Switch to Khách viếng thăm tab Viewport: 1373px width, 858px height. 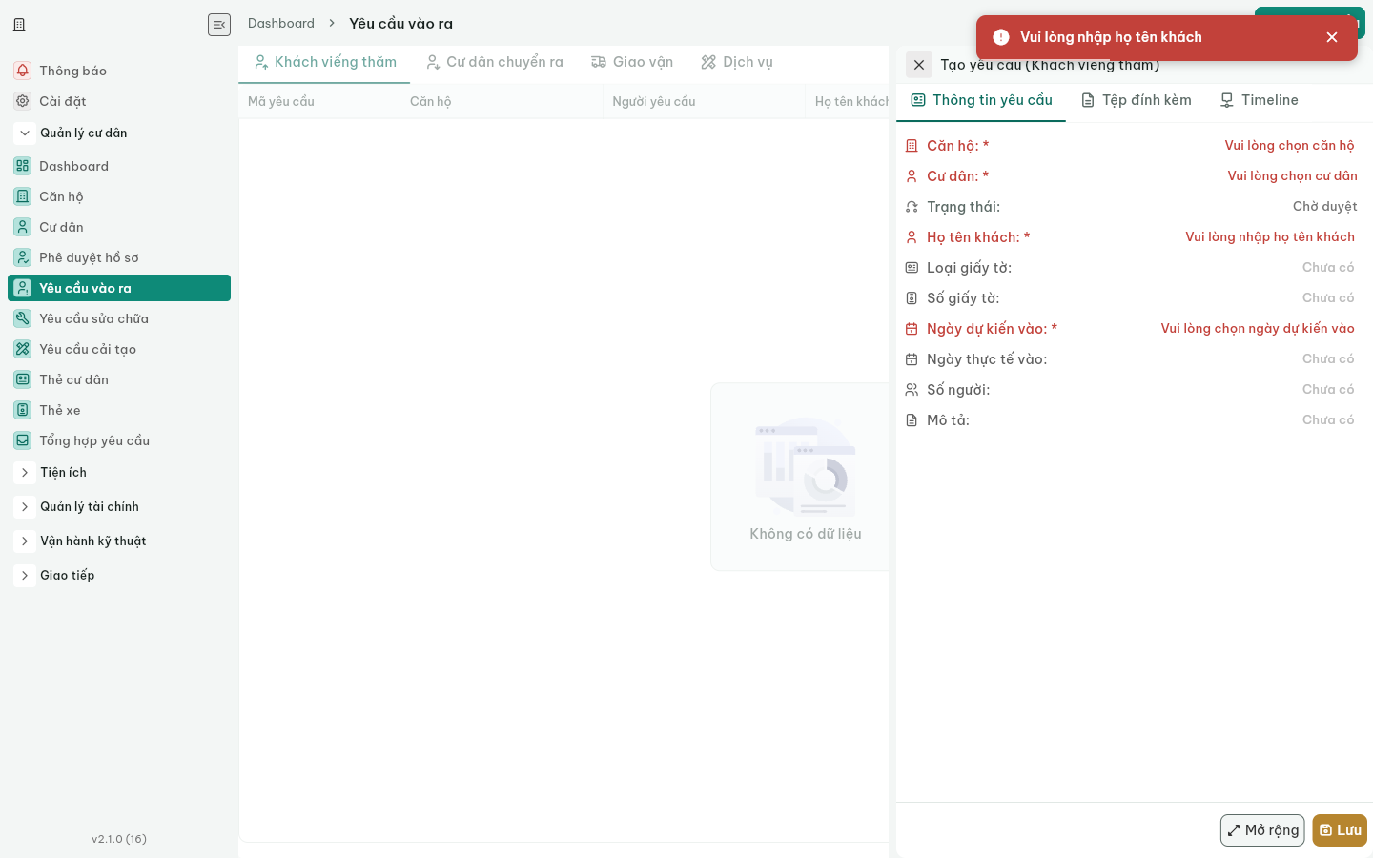pos(325,62)
